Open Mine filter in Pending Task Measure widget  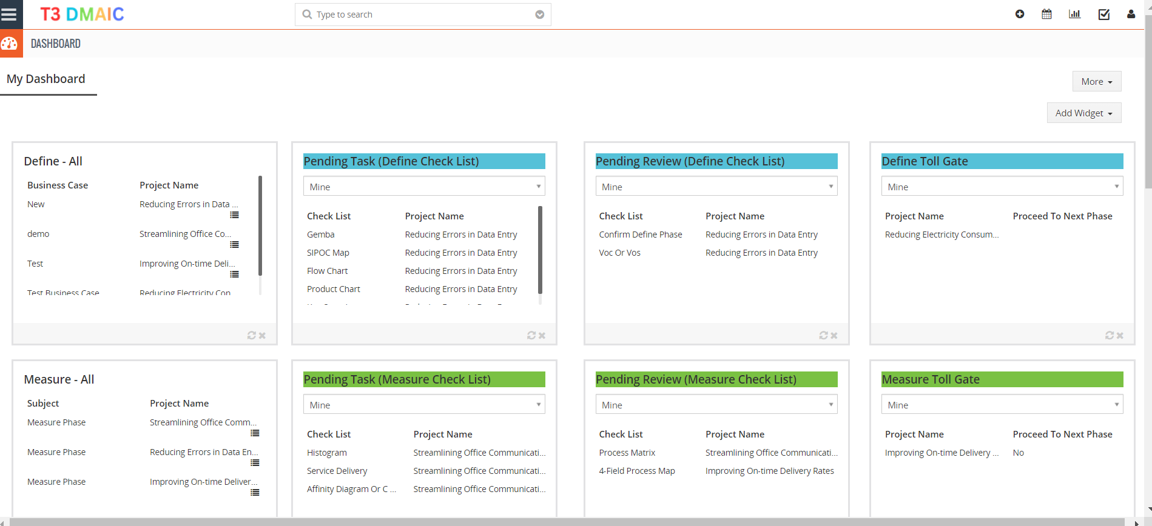pos(424,404)
